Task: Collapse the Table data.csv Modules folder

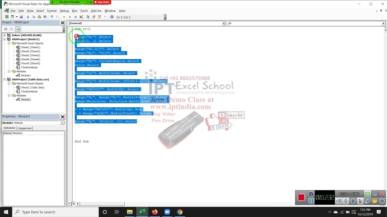Action: click(9, 96)
